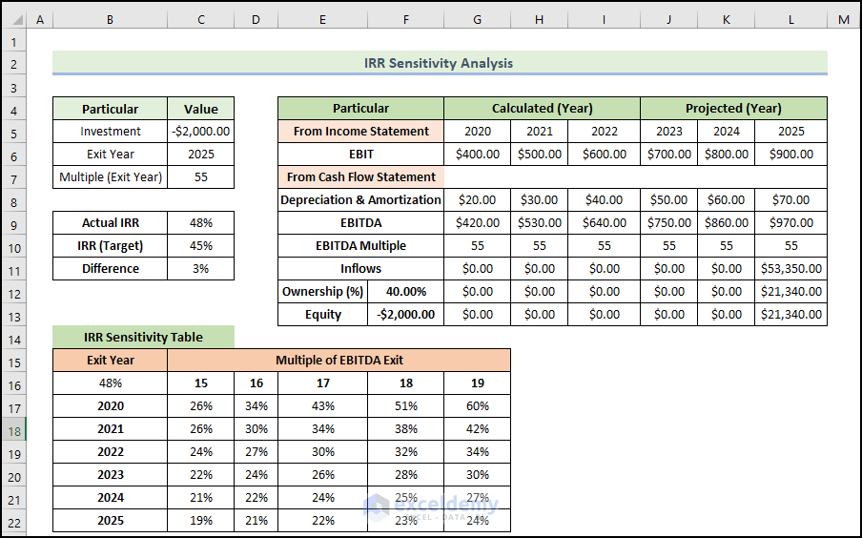Click the EBITDA $970.00 cell
Image resolution: width=862 pixels, height=538 pixels.
coord(790,223)
